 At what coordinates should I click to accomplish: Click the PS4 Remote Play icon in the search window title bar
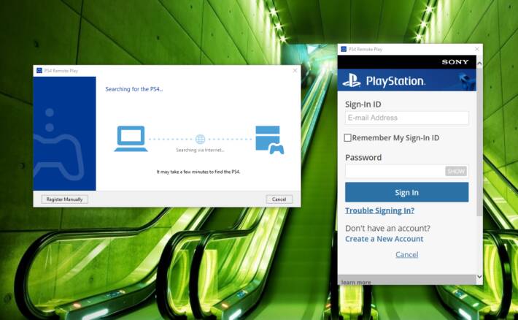[x=39, y=70]
